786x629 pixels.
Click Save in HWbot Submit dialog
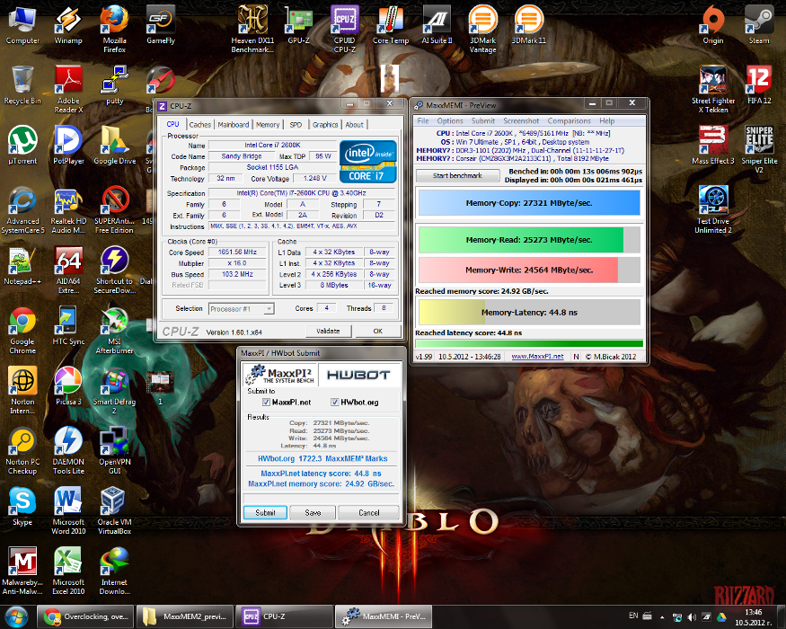point(313,512)
